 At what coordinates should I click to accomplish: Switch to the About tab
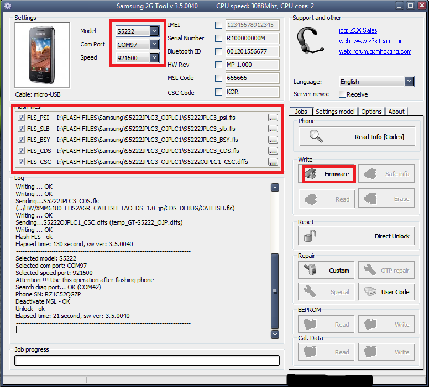click(396, 112)
